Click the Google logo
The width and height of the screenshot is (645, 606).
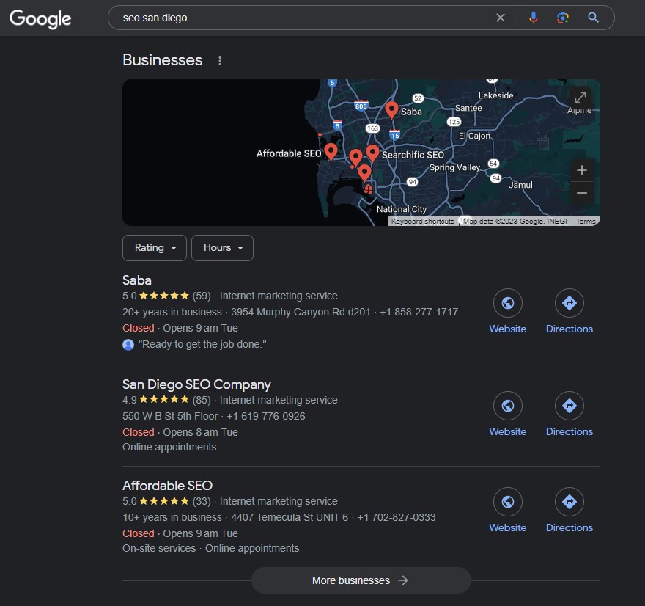(x=40, y=18)
